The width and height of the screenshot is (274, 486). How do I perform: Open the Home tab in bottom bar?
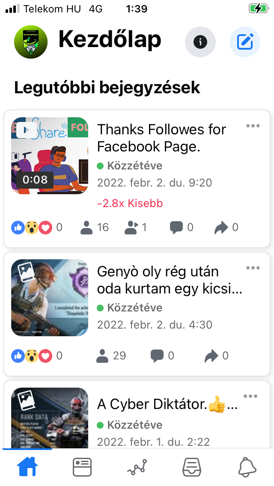point(27,467)
